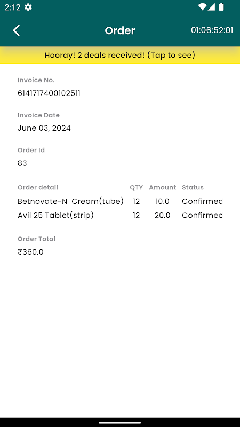Tap the order total ₹360.0
The height and width of the screenshot is (427, 240).
pos(30,252)
